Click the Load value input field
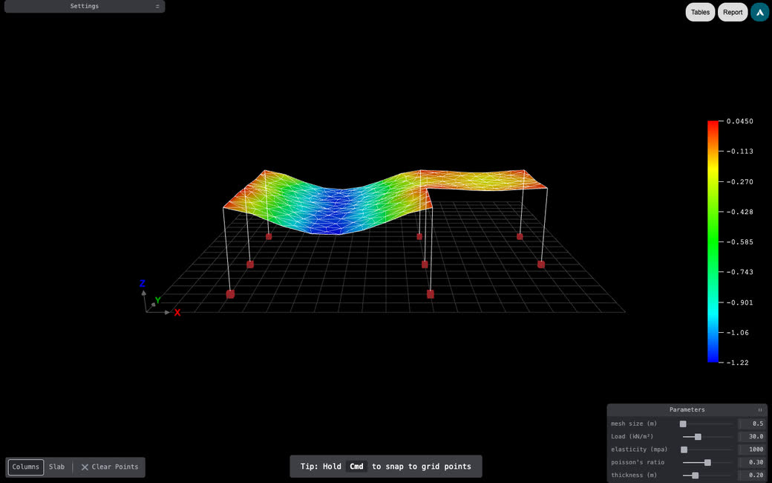This screenshot has height=483, width=772. (752, 437)
